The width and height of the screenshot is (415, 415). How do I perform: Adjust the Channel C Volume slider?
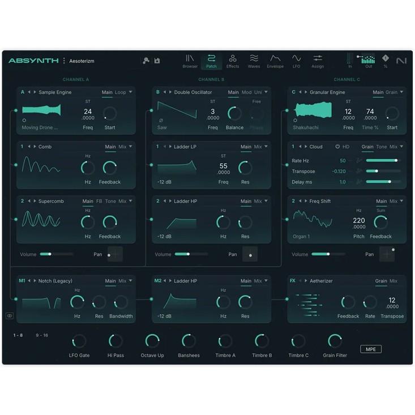(328, 254)
